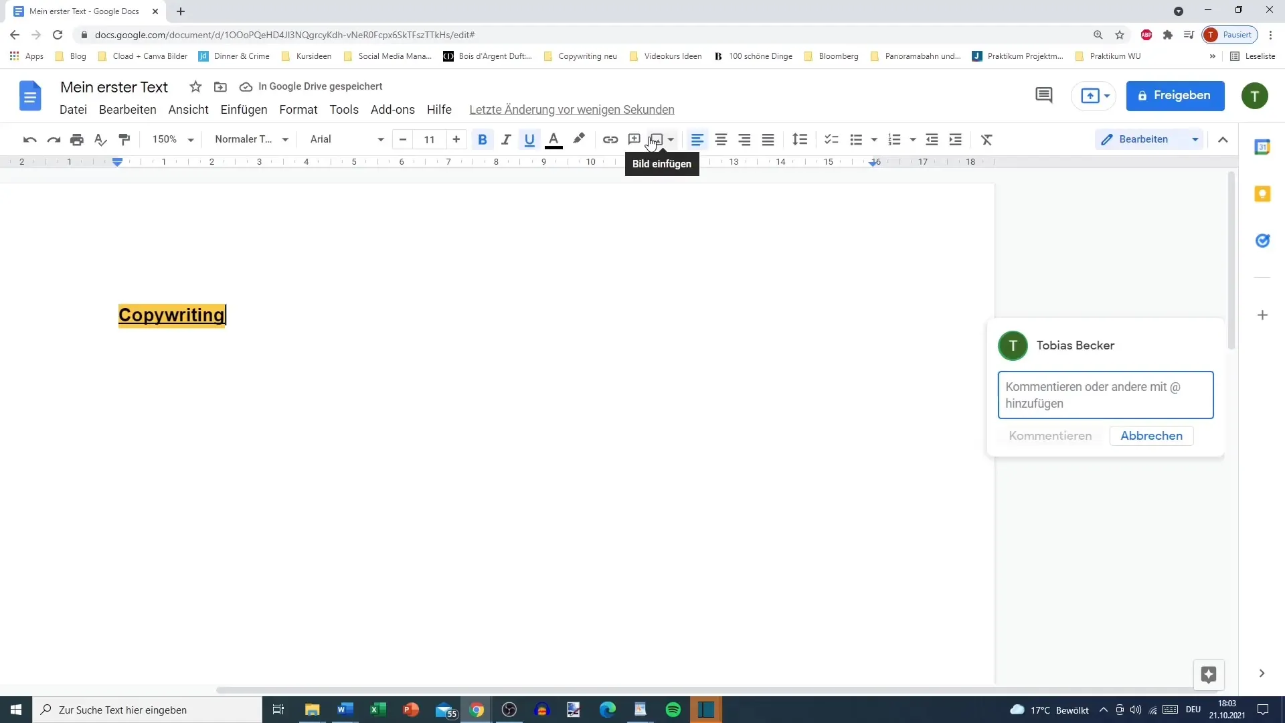Viewport: 1285px width, 723px height.
Task: Open highlight color marker picker
Action: click(x=579, y=139)
